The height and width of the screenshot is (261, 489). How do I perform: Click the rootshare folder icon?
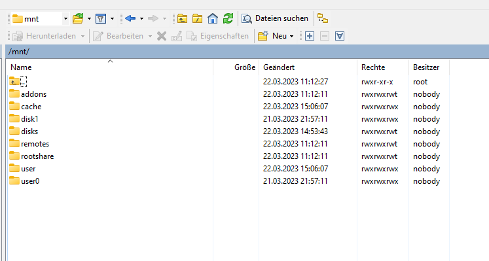14,156
